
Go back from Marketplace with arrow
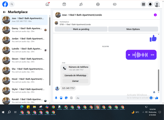[4, 12]
